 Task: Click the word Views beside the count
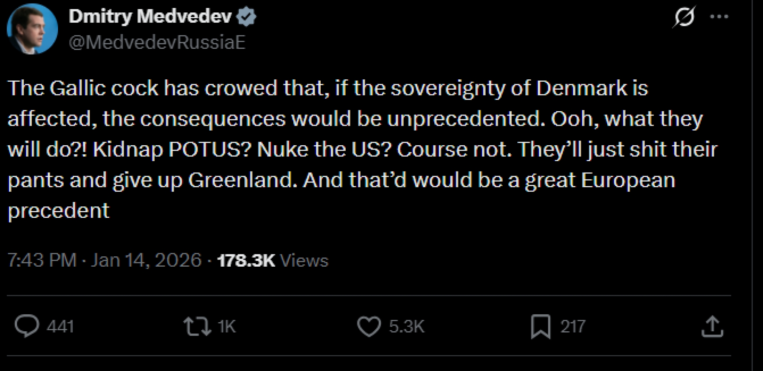(304, 261)
